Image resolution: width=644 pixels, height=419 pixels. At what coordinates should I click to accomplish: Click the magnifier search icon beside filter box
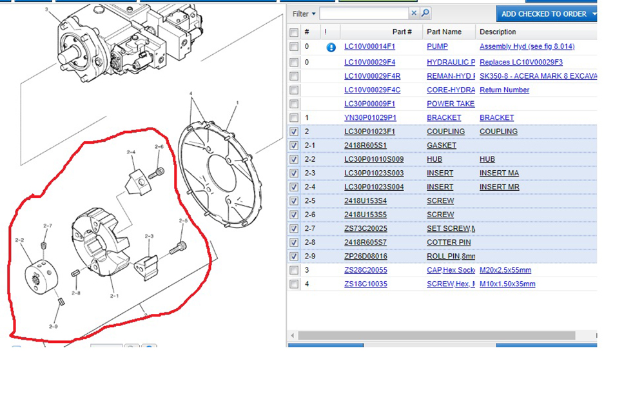[425, 14]
